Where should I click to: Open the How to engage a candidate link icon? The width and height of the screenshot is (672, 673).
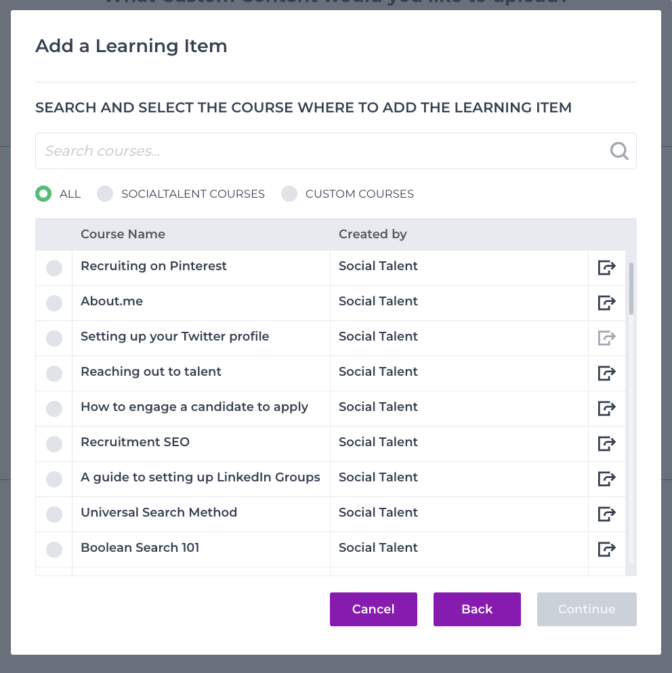click(607, 408)
